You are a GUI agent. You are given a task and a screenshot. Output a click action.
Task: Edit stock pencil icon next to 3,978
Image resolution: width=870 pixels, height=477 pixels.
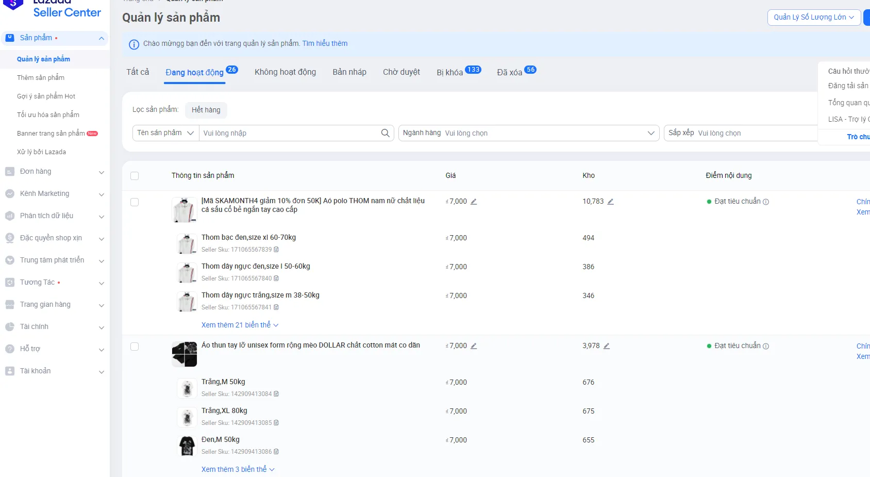tap(607, 346)
